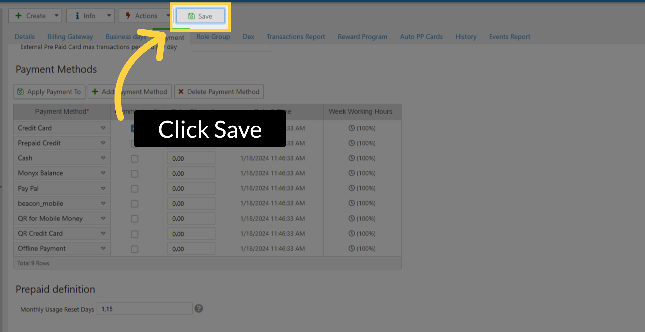Viewport: 645px width, 332px height.
Task: Expand the Create button dropdown arrow
Action: click(56, 16)
